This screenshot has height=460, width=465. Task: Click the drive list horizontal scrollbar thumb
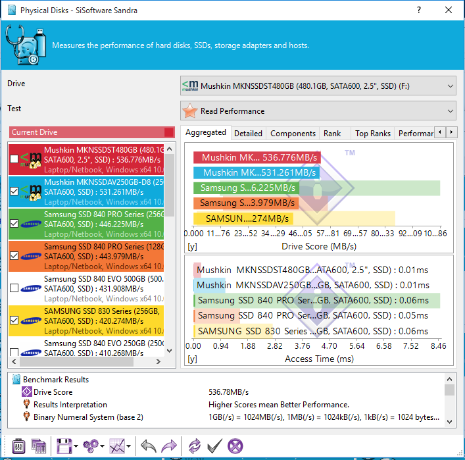(76, 361)
